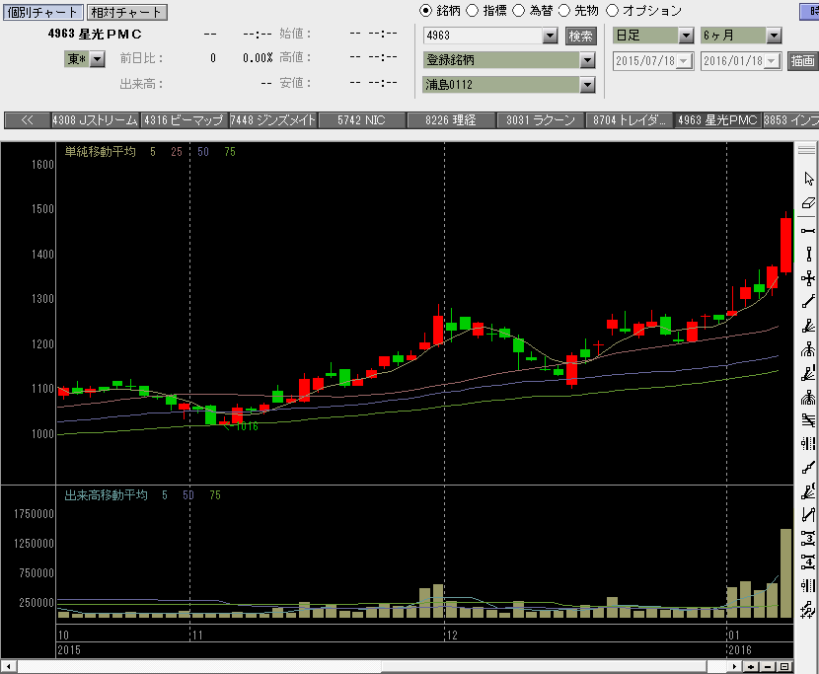Open the 日足 chart interval dropdown
The image size is (819, 674).
686,36
